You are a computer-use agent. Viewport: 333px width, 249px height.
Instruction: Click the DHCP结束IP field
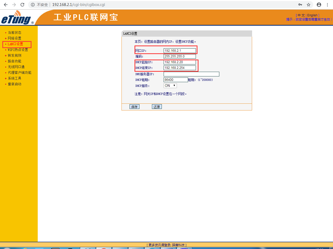click(x=180, y=68)
